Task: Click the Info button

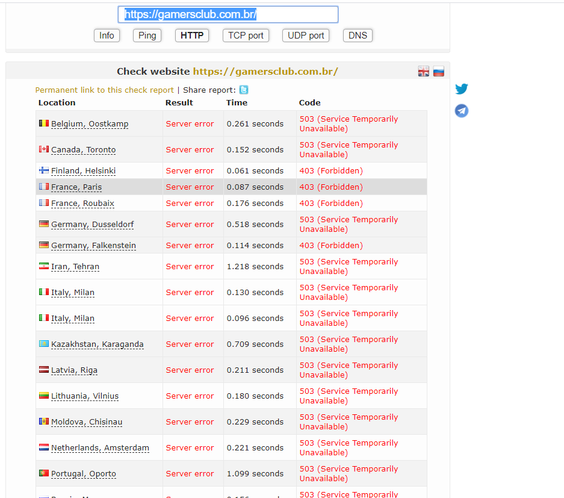Action: pos(107,36)
